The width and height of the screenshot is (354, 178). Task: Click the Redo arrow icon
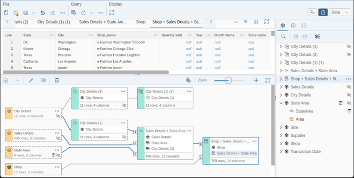pyautogui.click(x=52, y=13)
